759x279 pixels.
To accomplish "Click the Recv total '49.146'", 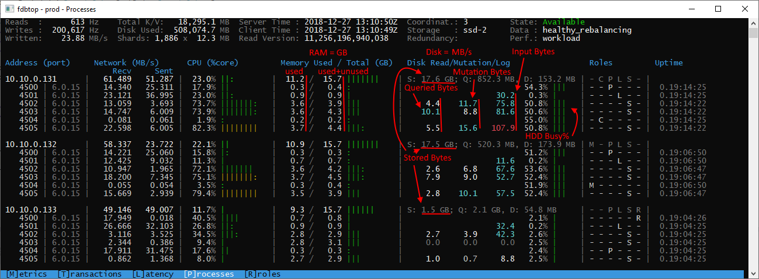I will click(x=117, y=209).
